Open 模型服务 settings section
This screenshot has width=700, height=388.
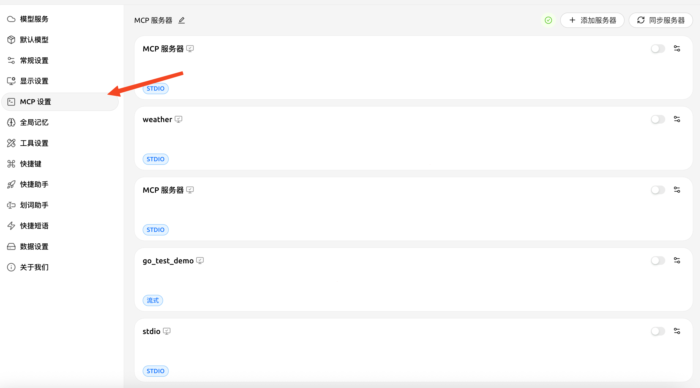34,19
